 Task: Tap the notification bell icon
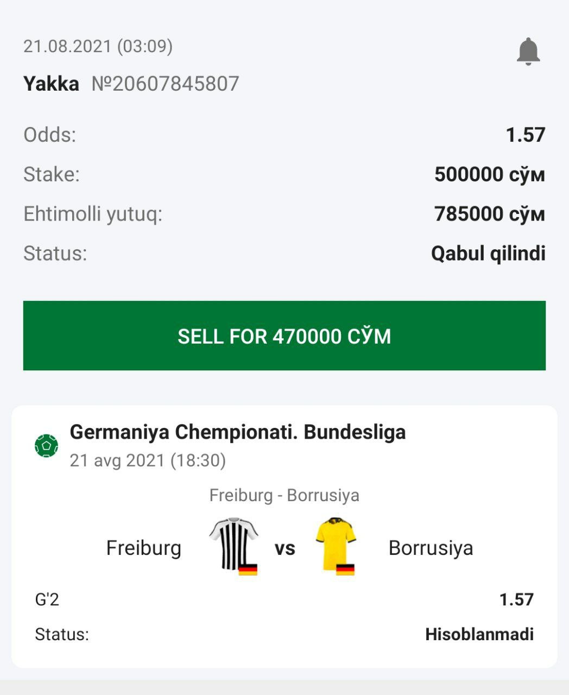(528, 52)
